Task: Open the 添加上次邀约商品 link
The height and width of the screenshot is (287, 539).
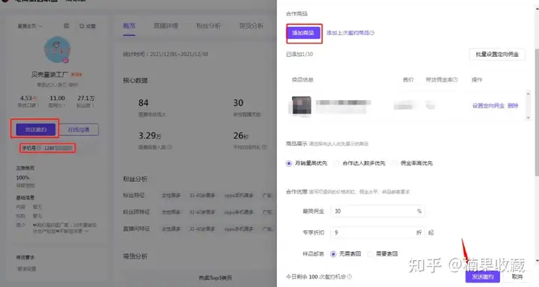Action: 348,33
